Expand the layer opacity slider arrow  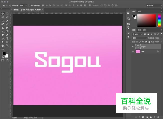click(x=161, y=38)
